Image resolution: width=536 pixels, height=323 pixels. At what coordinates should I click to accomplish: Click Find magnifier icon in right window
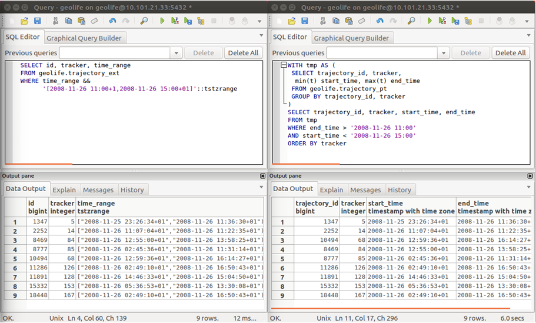412,21
